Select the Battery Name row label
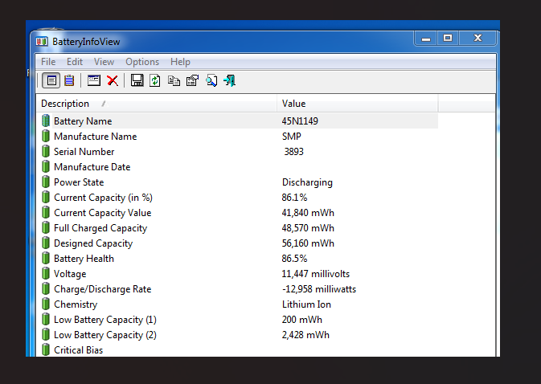 point(83,121)
